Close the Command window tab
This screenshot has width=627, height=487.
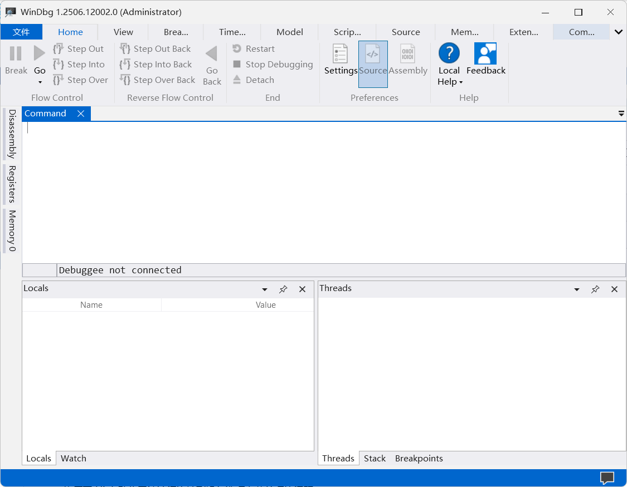point(81,114)
